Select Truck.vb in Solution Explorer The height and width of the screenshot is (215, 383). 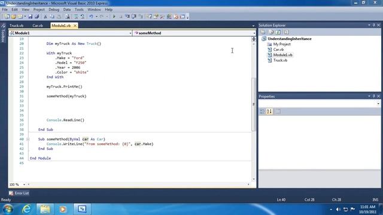coord(280,60)
